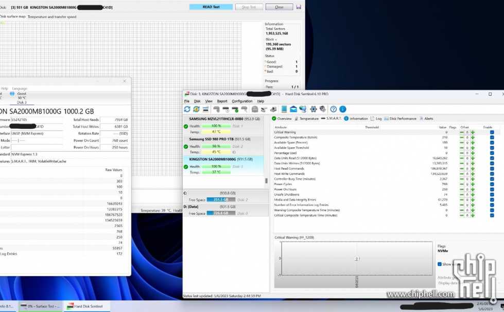Switch to the Log tab
504x312 pixels.
tap(376, 119)
